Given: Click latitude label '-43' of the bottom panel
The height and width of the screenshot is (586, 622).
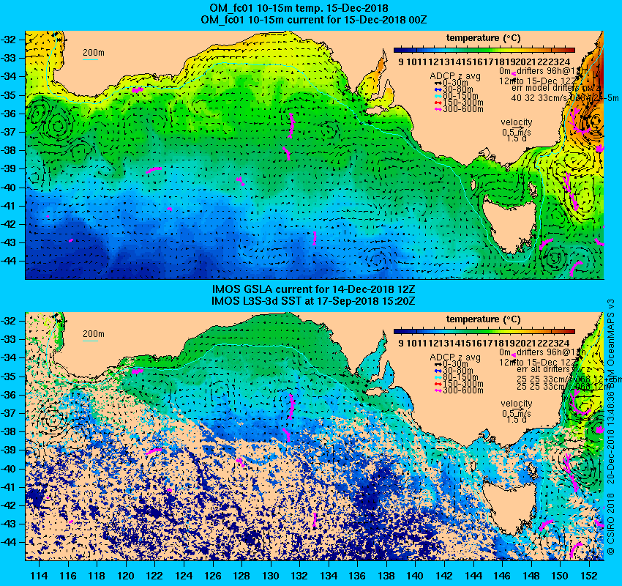Looking at the screenshot, I should [x=9, y=524].
